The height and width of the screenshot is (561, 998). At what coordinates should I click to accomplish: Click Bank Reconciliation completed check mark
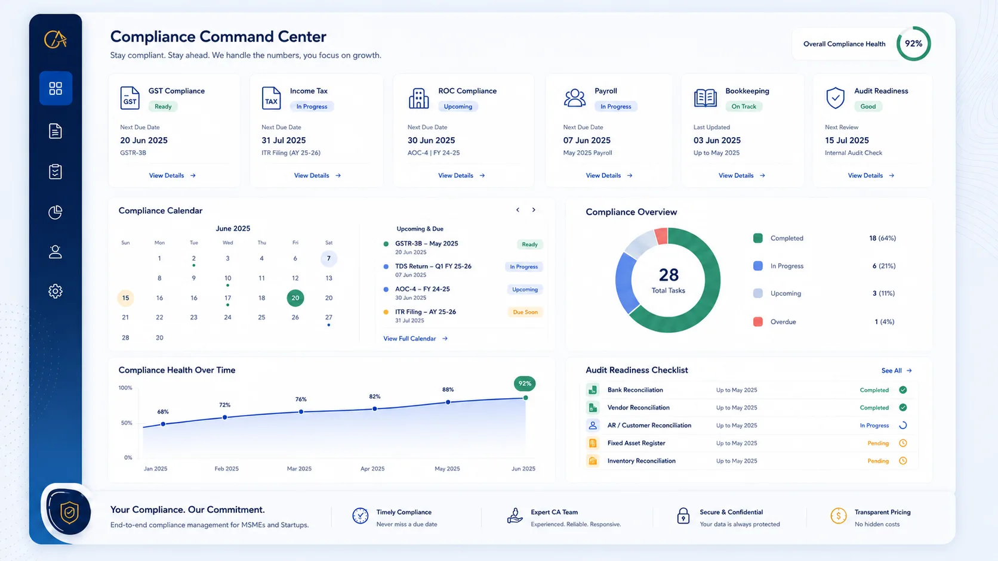tap(903, 390)
